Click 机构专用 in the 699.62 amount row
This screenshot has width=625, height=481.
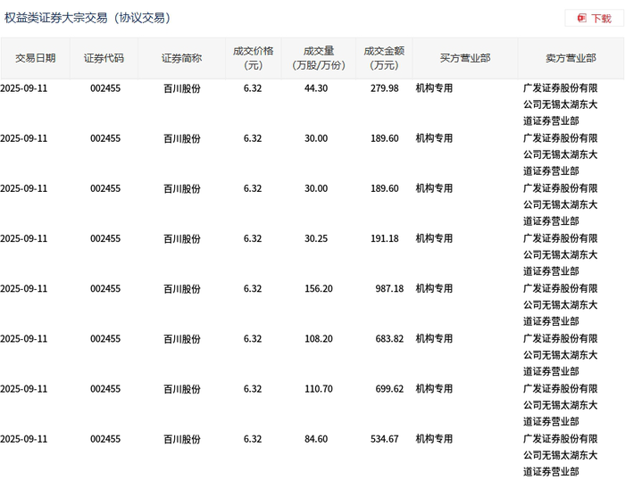point(434,388)
